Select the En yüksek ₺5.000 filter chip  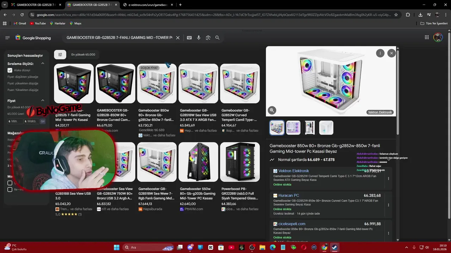(83, 54)
